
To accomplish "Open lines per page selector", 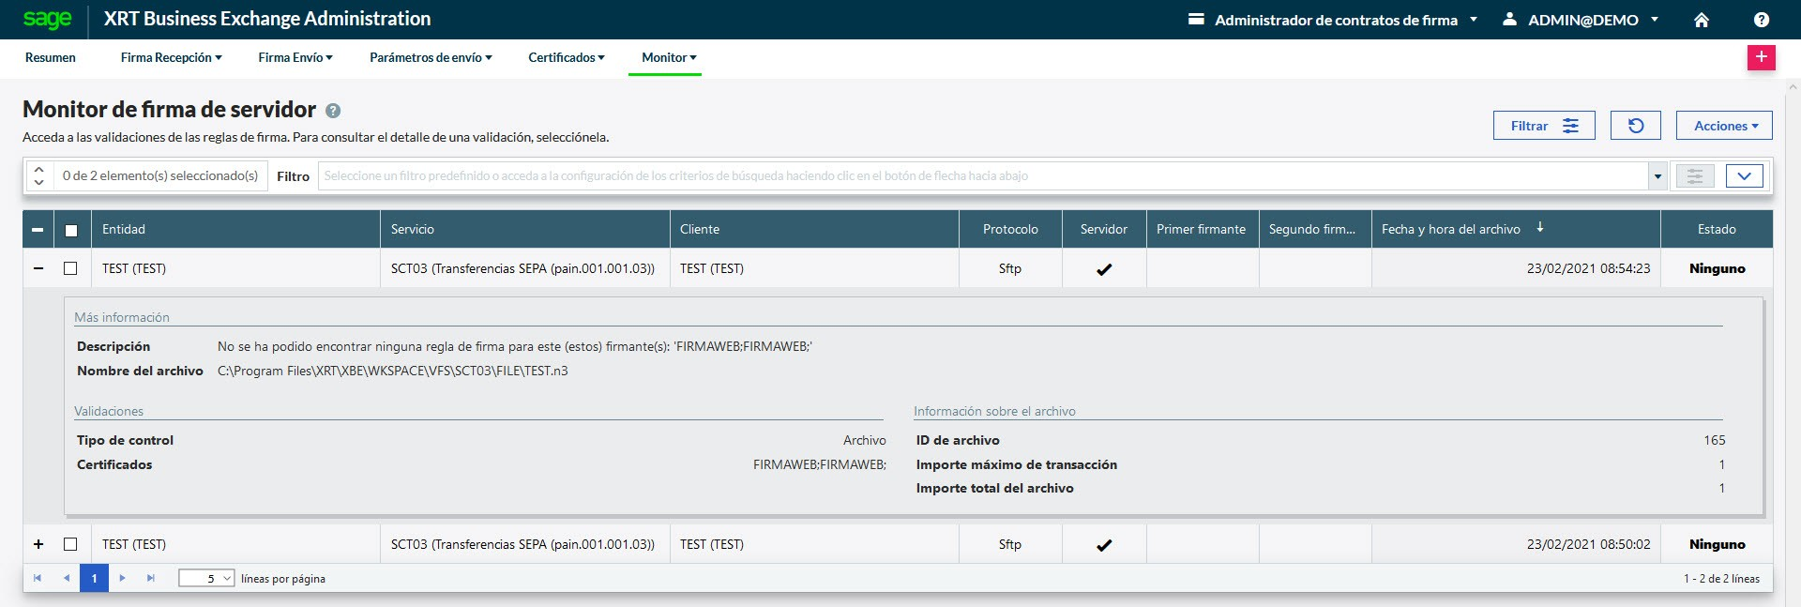I will [x=206, y=578].
